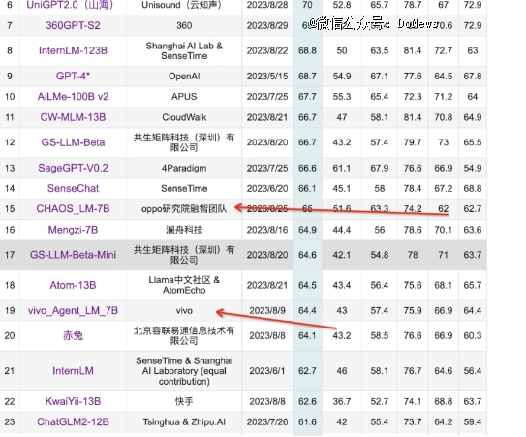526x437 pixels.
Task: Click the score 56.4 in InternLM row
Action: [x=473, y=371]
